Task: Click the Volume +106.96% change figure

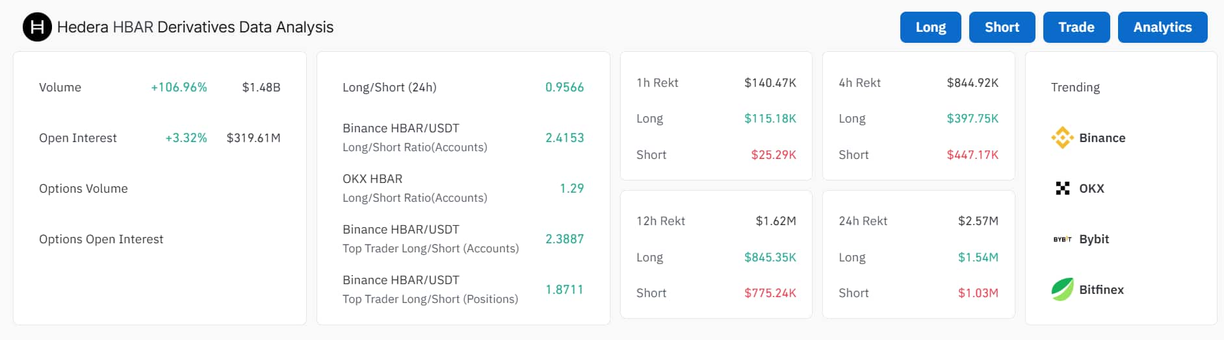Action: click(x=179, y=87)
